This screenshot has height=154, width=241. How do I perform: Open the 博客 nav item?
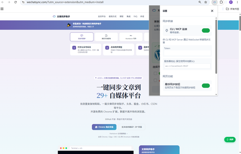(x=122, y=17)
